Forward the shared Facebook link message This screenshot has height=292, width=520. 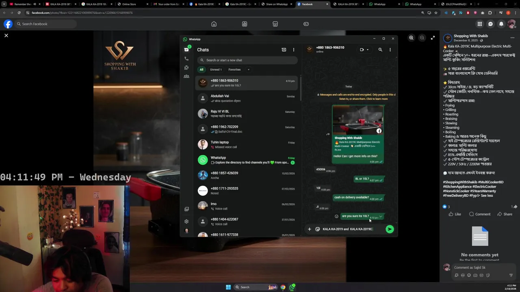[x=328, y=134]
